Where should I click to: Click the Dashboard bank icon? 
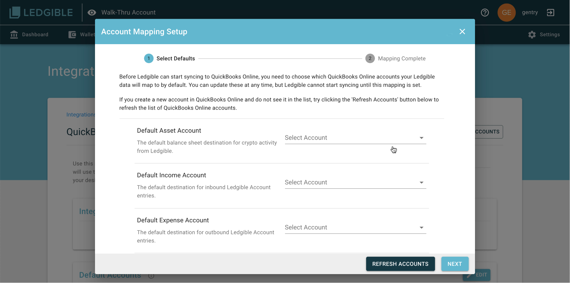click(x=14, y=35)
